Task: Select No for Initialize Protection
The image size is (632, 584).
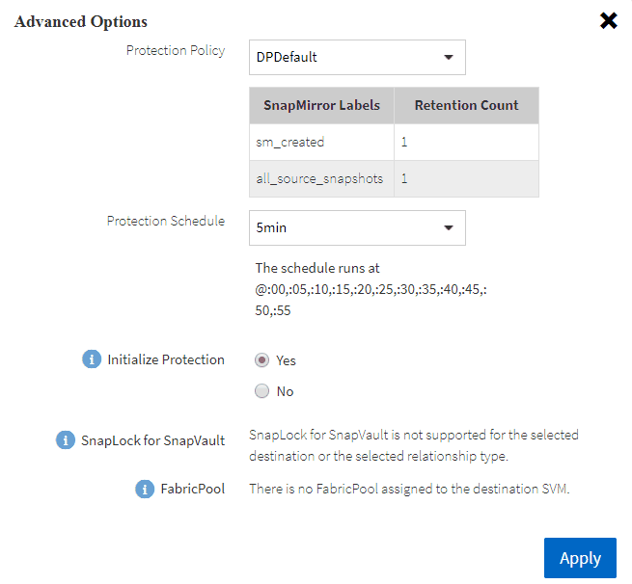Action: click(261, 391)
